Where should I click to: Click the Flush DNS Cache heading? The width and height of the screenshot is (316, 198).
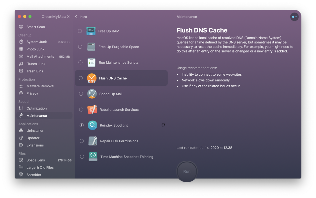click(202, 30)
